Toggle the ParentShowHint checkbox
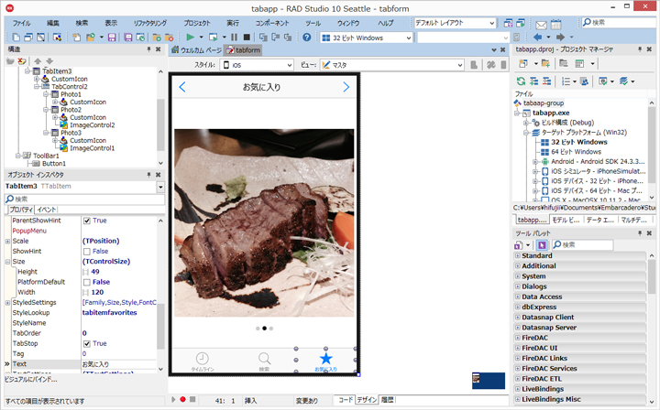 (87, 221)
